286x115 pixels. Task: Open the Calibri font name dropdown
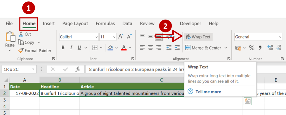97,37
